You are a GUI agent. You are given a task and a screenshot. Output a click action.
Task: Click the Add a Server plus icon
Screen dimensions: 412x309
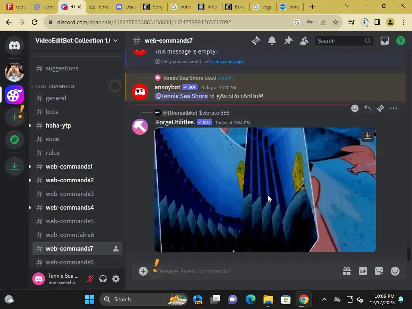coord(14,117)
